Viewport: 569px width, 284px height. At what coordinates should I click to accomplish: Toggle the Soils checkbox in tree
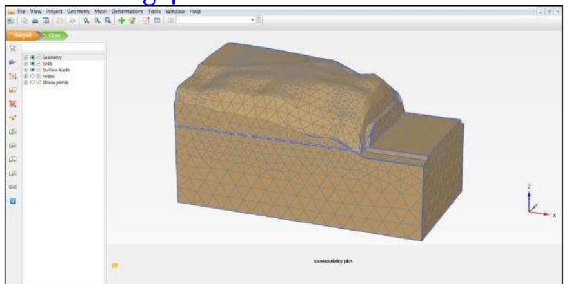39,64
